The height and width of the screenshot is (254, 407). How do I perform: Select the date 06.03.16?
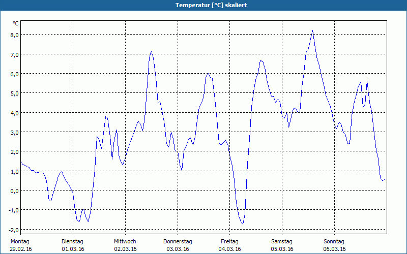[x=334, y=249]
